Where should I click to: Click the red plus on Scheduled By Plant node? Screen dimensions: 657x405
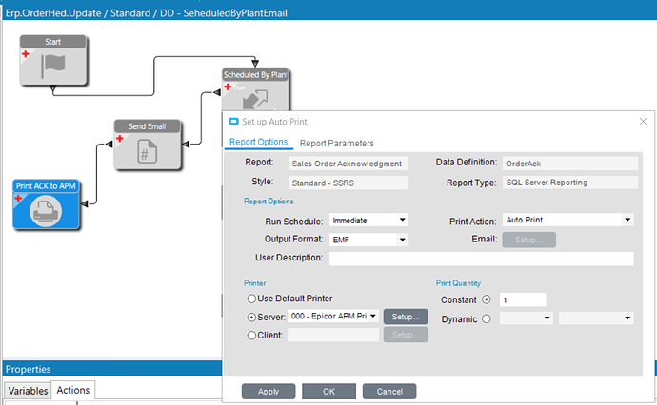click(x=228, y=87)
